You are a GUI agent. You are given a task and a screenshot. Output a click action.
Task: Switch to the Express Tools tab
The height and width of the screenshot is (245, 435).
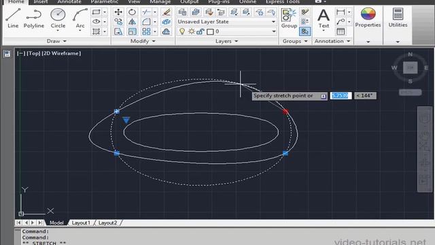pos(283,1)
